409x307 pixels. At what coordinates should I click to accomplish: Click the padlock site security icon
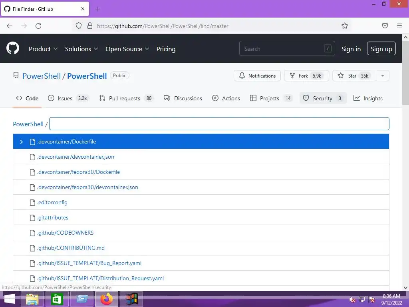[x=90, y=26]
